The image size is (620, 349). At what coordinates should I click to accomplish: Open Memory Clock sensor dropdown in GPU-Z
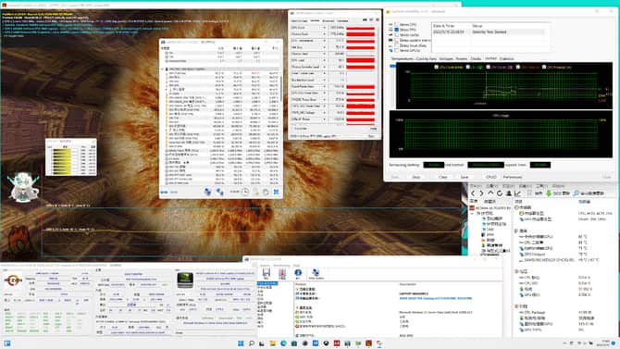tap(324, 34)
